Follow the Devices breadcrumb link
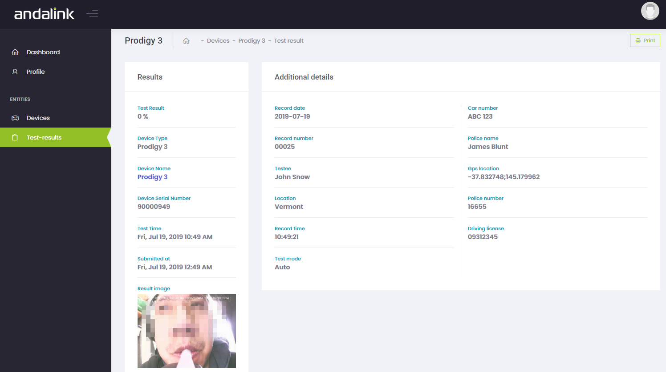The height and width of the screenshot is (372, 666). coord(218,40)
